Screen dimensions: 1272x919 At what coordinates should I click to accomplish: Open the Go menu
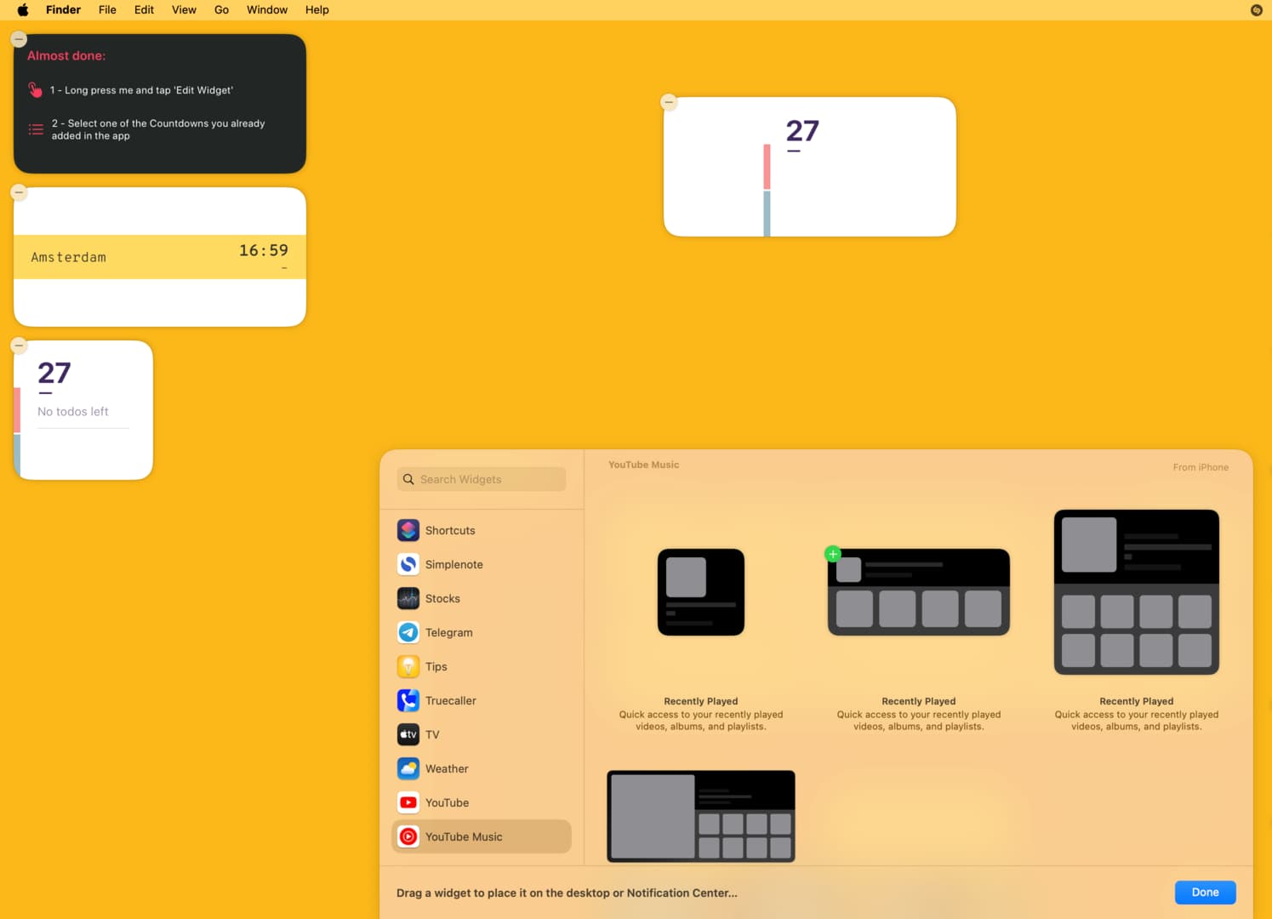pyautogui.click(x=221, y=10)
